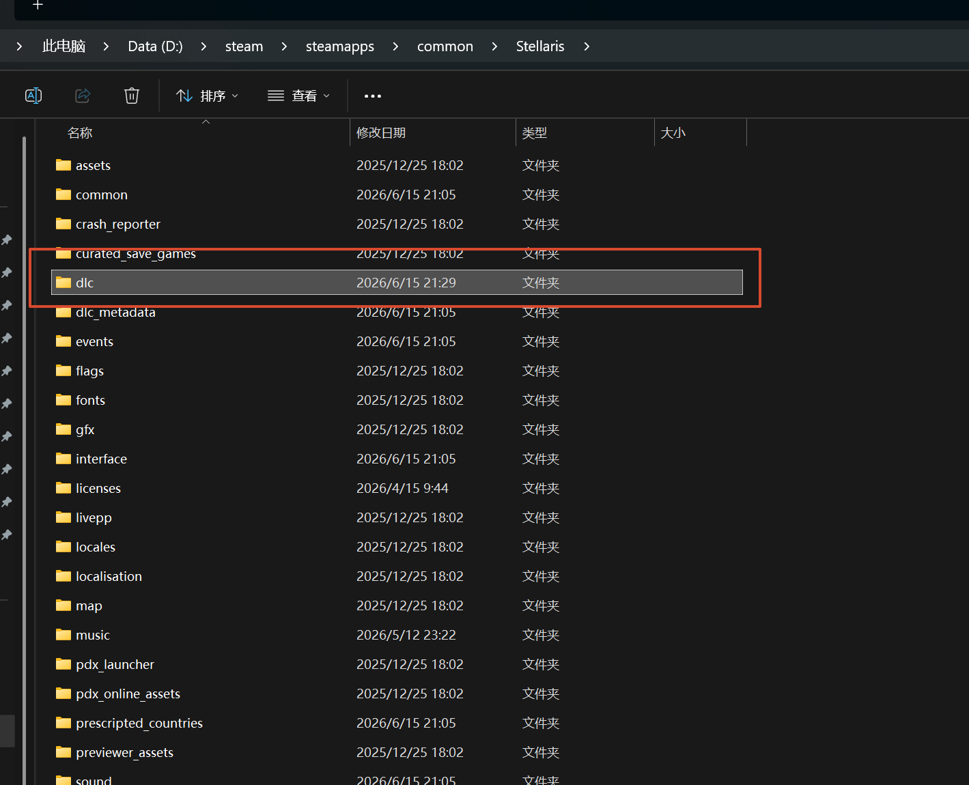Select the dlc folder icon
Image resolution: width=969 pixels, height=785 pixels.
(x=64, y=283)
